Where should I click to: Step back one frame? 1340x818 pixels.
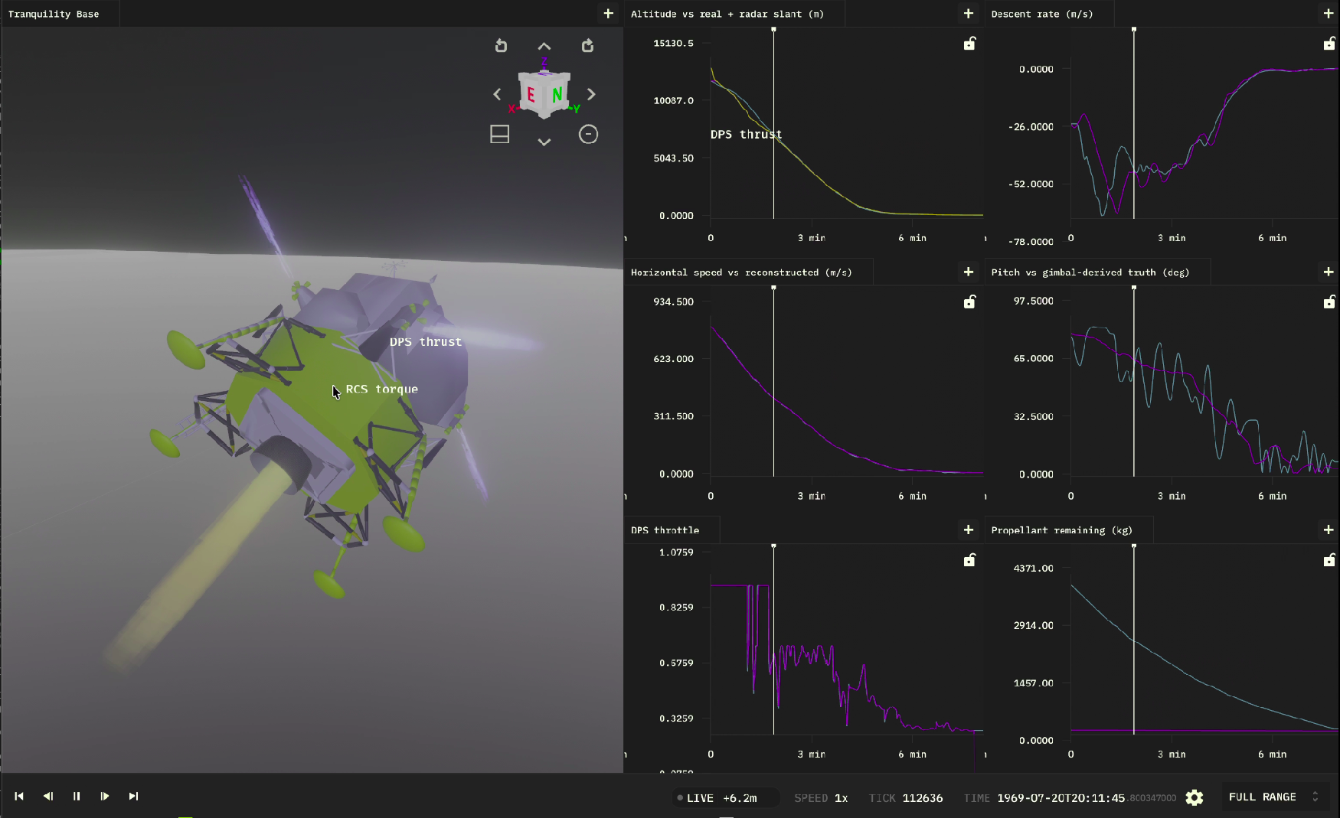[x=48, y=797]
